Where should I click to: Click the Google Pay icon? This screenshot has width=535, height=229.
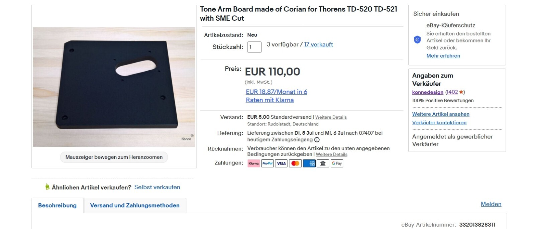point(337,163)
